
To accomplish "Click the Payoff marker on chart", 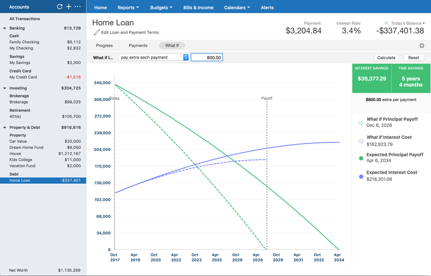I will coord(267,98).
